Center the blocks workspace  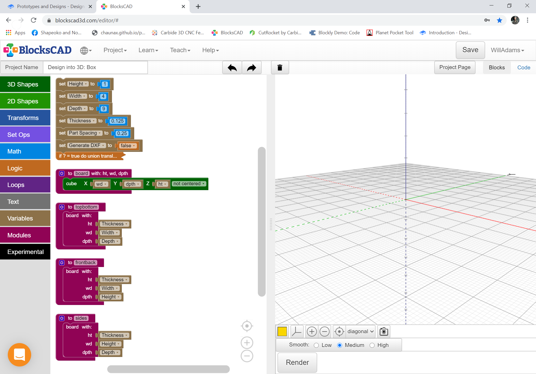247,326
